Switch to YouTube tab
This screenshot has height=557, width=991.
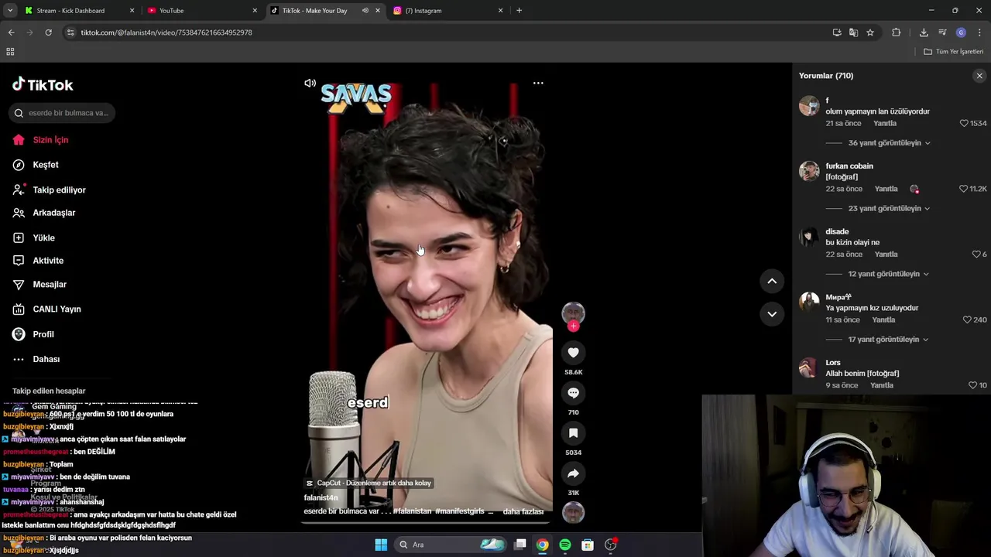pos(201,11)
